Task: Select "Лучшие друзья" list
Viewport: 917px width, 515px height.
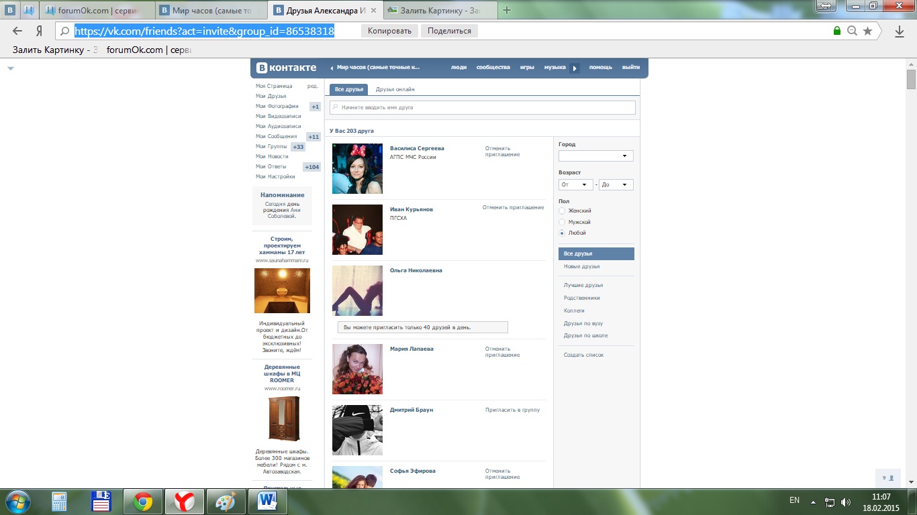Action: [x=583, y=285]
